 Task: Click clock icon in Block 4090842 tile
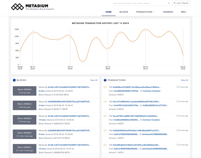[17, 136]
